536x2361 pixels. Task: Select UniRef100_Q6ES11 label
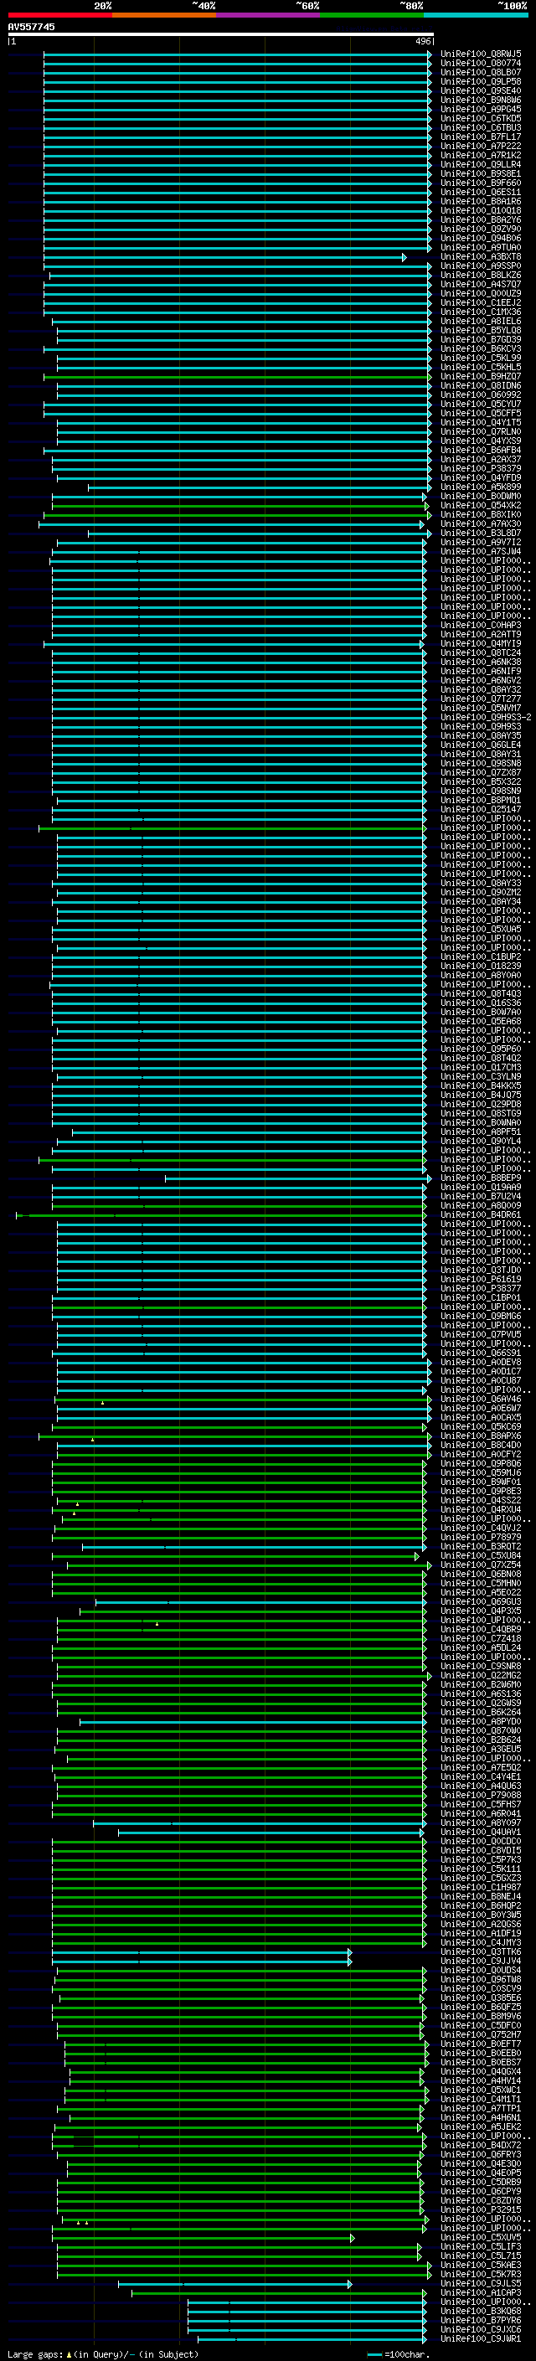pyautogui.click(x=480, y=193)
